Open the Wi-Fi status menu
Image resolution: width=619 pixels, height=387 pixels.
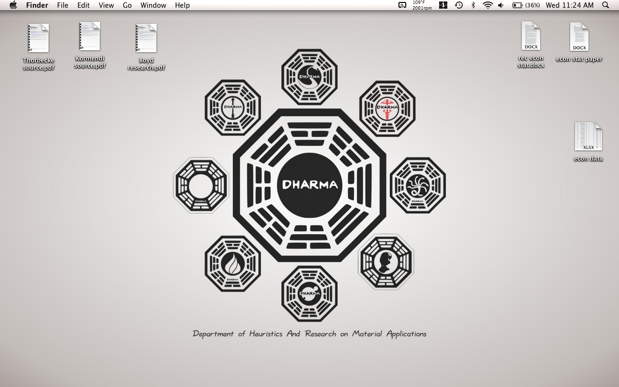pos(488,5)
